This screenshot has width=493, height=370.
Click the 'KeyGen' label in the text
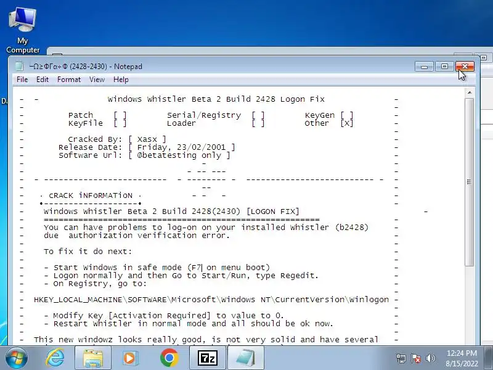click(x=320, y=115)
